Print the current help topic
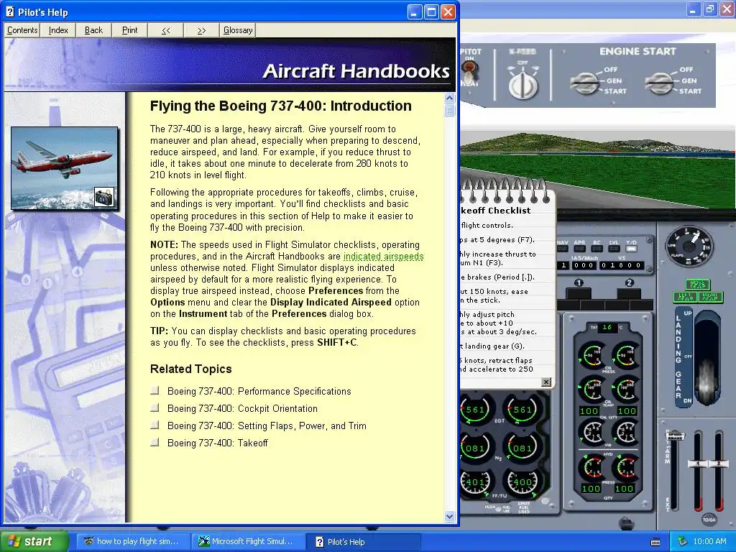Viewport: 736px width, 552px height. point(129,30)
